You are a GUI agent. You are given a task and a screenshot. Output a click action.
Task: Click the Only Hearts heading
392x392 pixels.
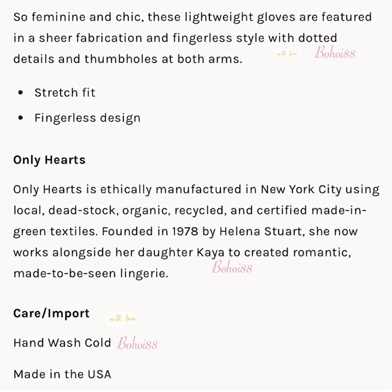pyautogui.click(x=49, y=160)
